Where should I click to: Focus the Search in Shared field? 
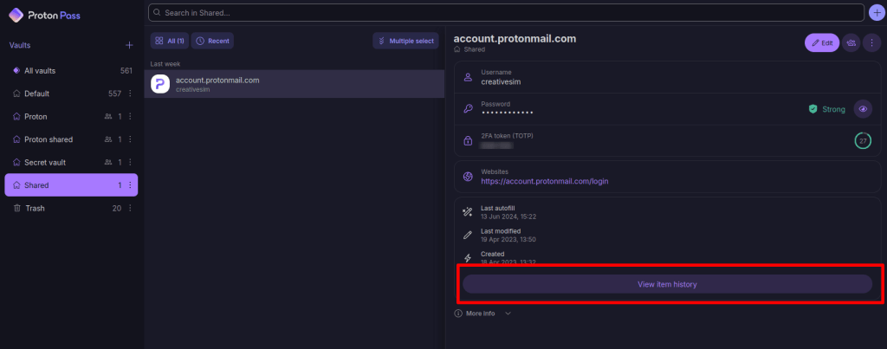[506, 12]
